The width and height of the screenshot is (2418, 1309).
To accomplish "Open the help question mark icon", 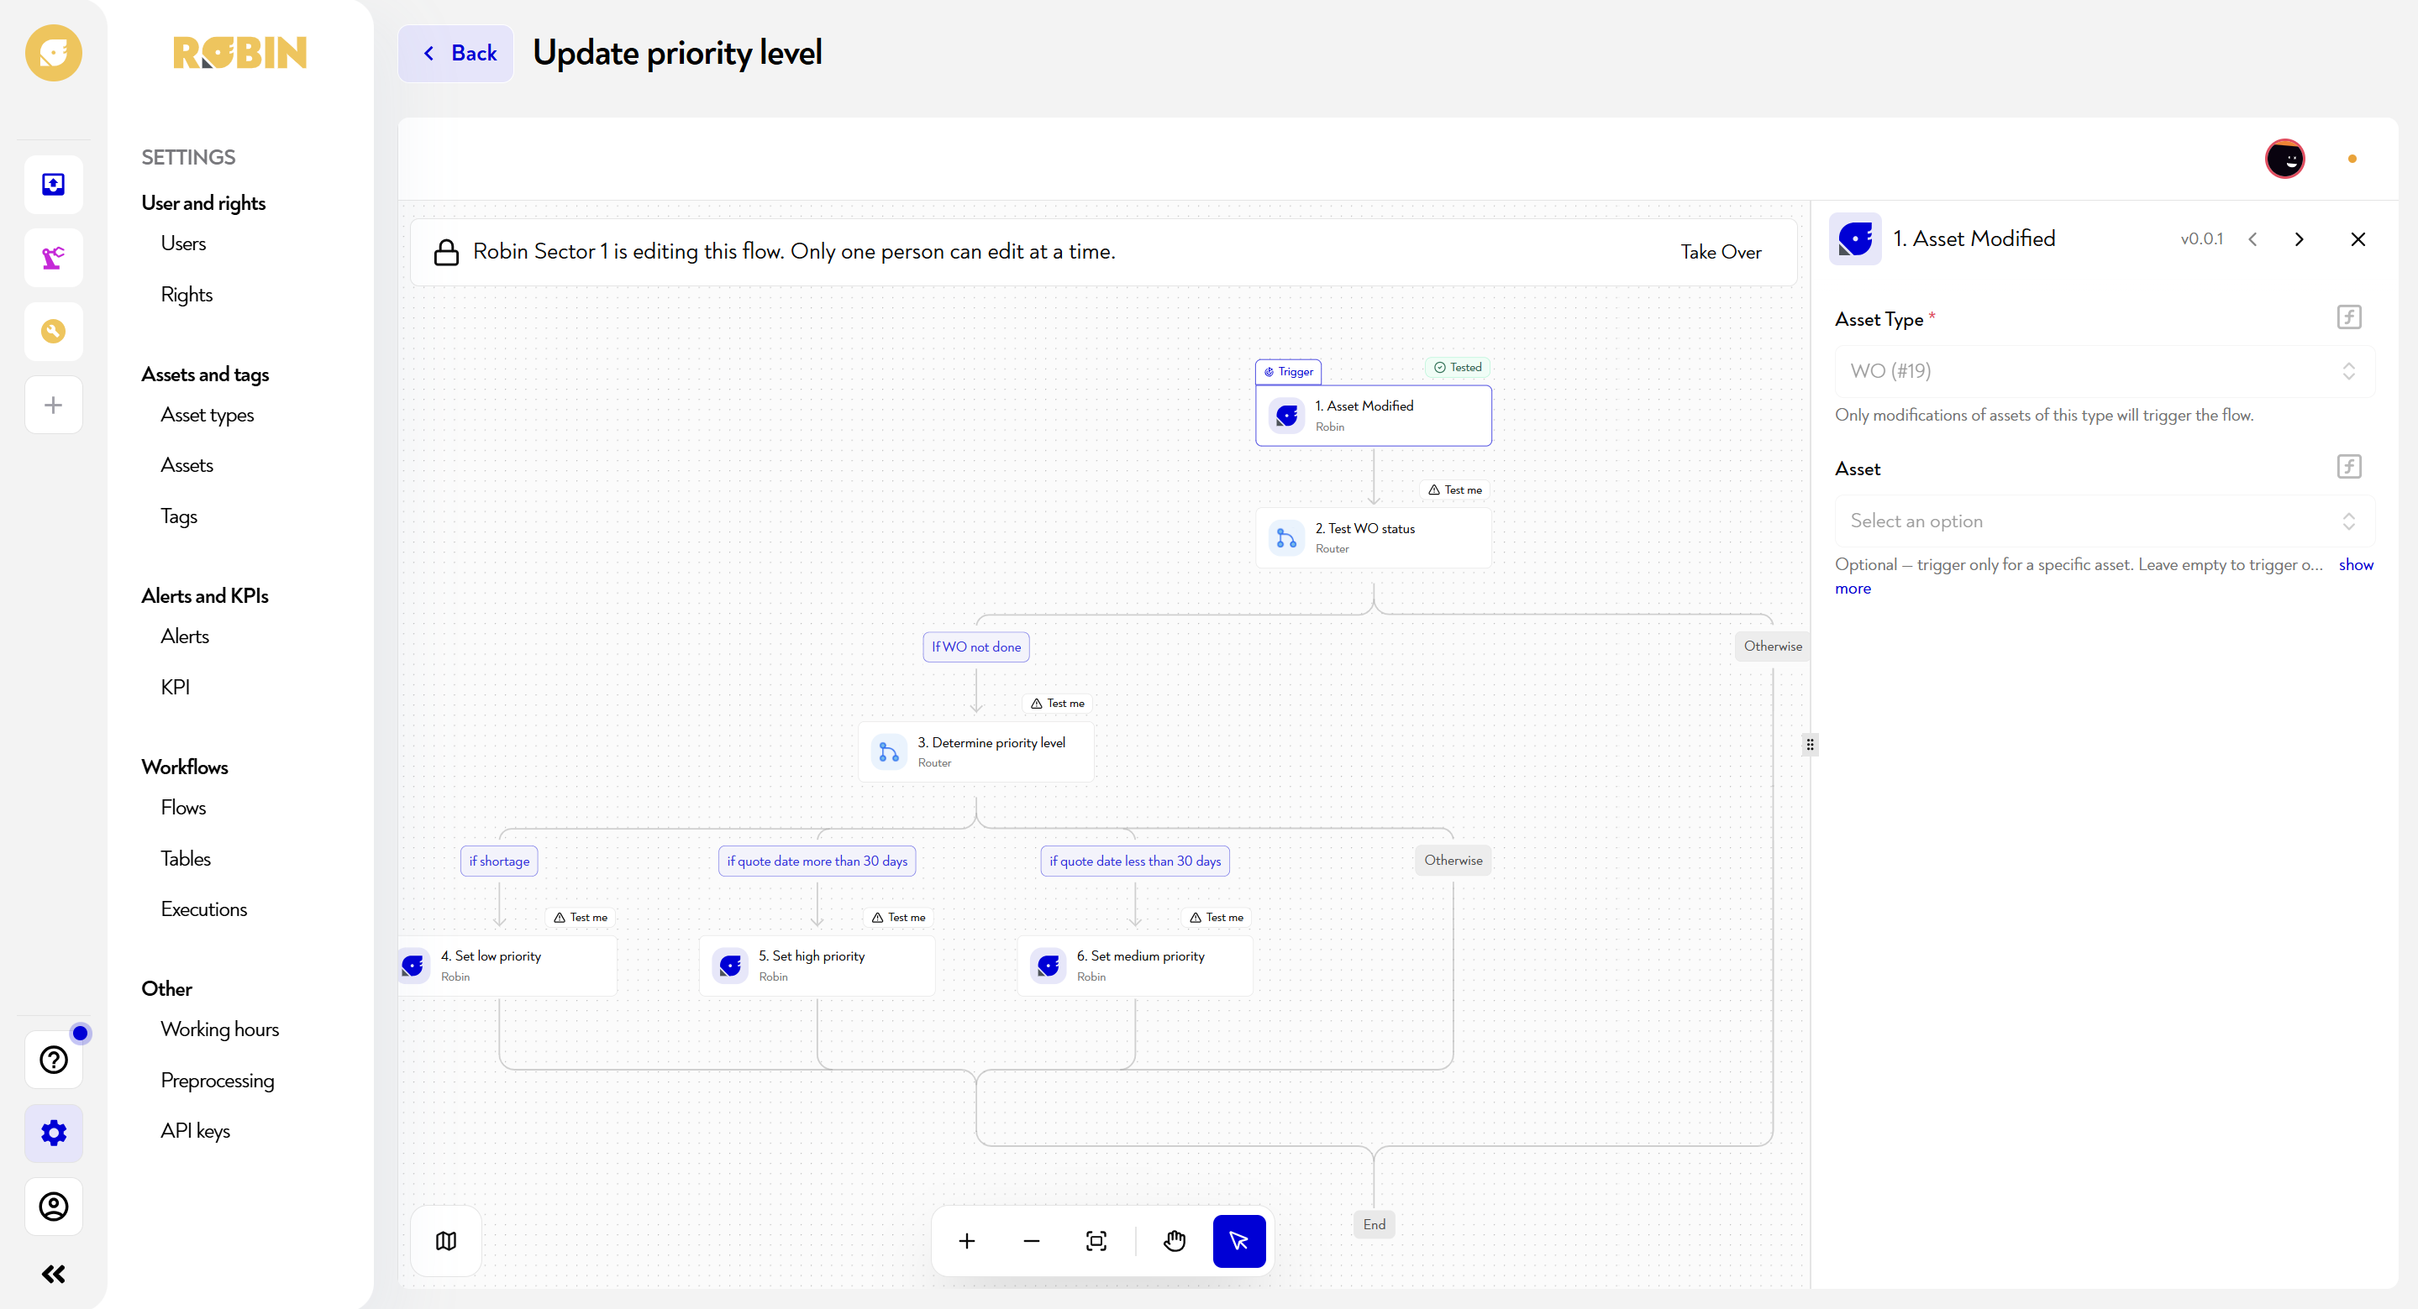I will (x=54, y=1060).
